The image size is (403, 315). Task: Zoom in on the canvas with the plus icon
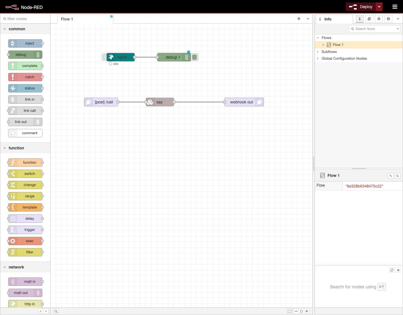[307, 311]
